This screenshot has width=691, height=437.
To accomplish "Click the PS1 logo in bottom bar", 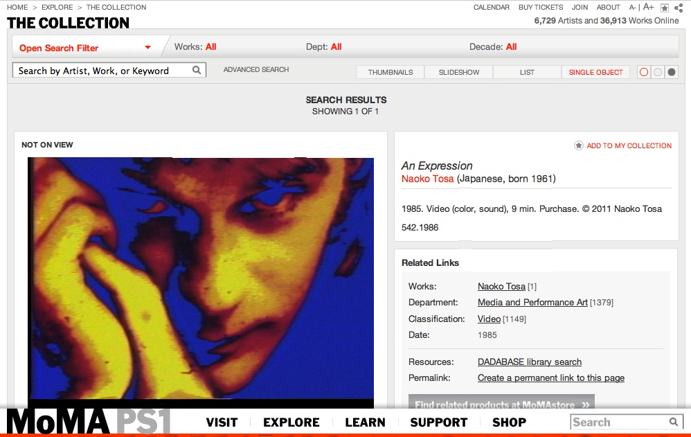I will 143,422.
